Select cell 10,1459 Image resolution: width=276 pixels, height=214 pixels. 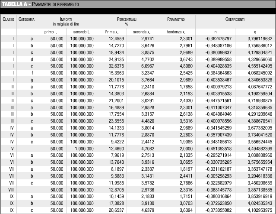coord(116,196)
